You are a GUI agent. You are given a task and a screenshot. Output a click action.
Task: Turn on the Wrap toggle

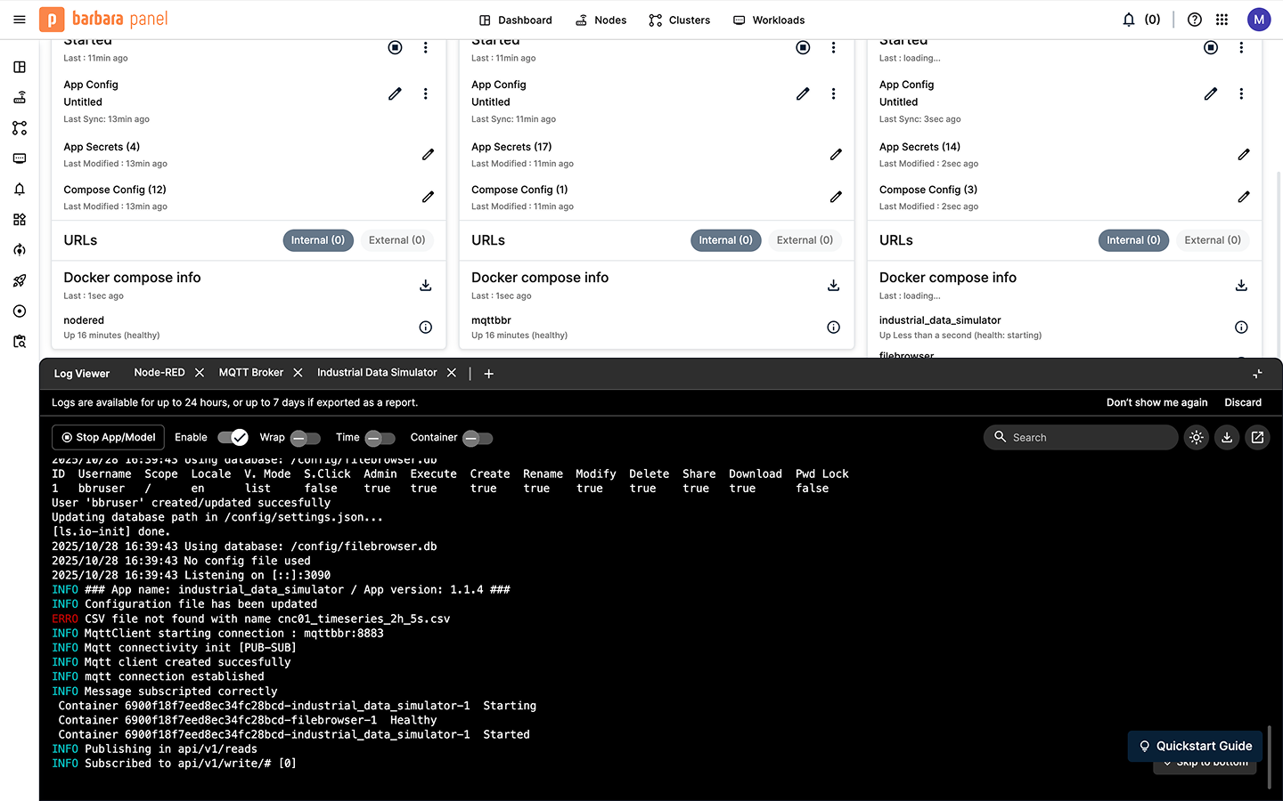[x=305, y=438]
